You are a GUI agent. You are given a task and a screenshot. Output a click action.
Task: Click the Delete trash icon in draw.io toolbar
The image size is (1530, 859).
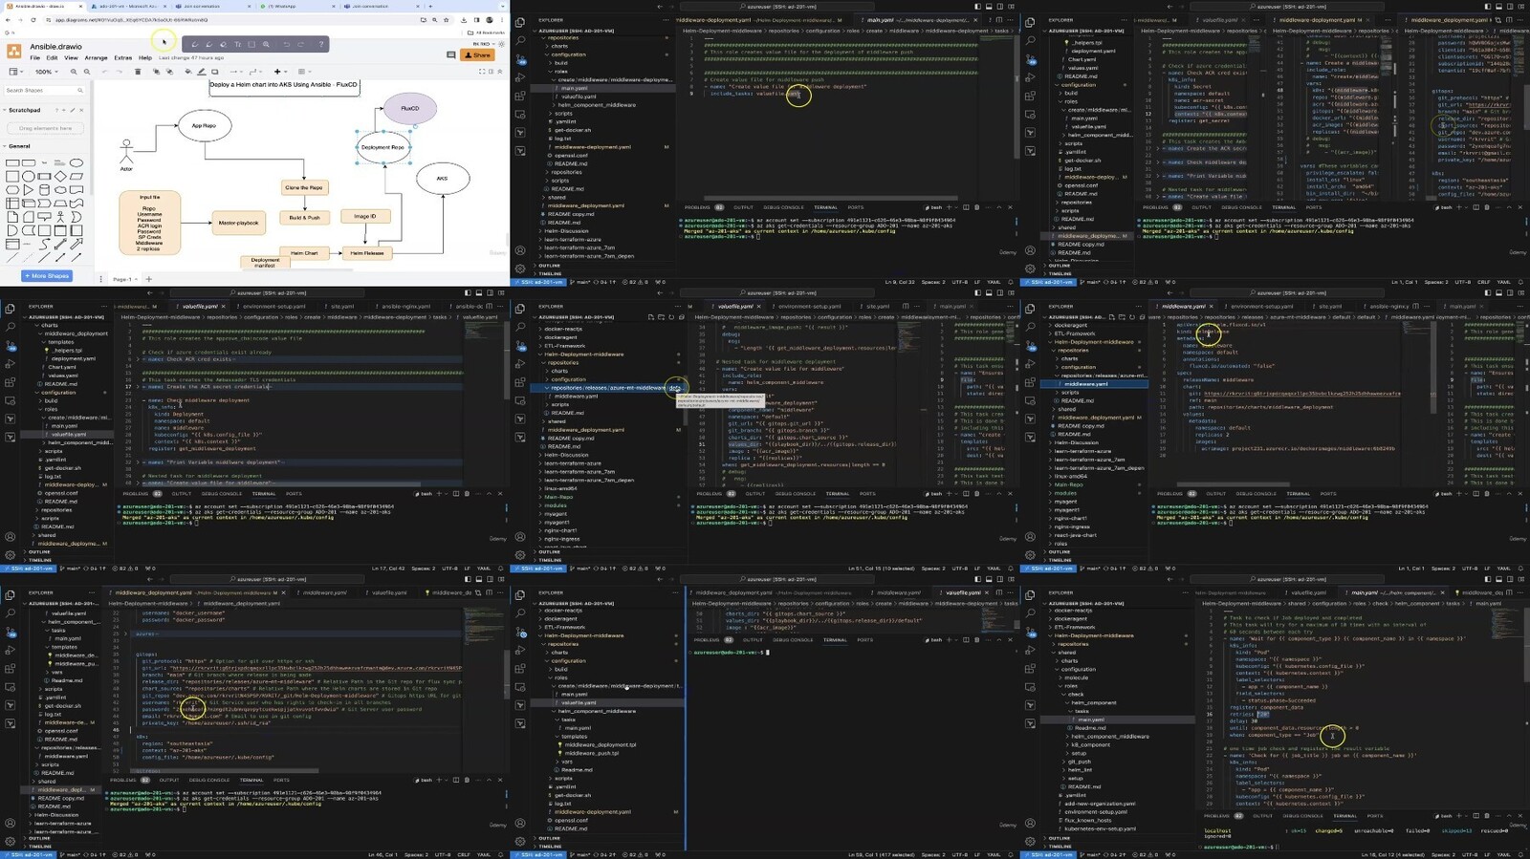tap(138, 72)
